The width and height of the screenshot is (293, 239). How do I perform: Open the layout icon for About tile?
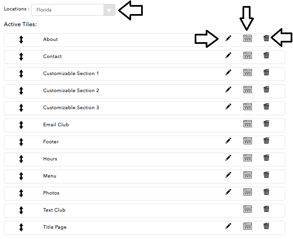[x=248, y=38]
